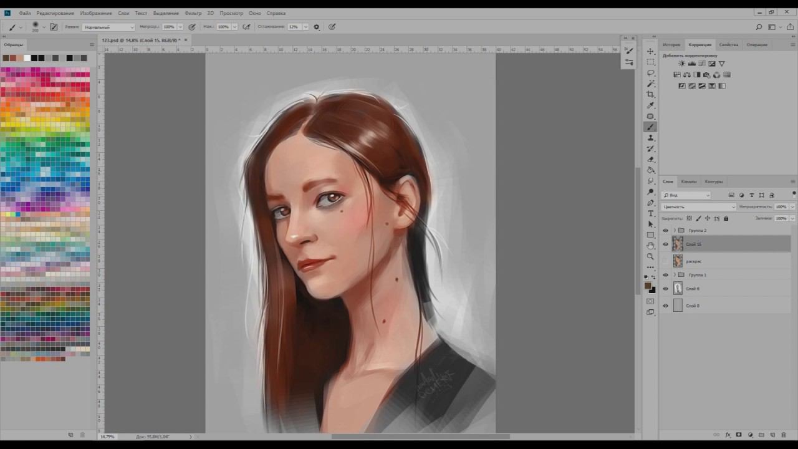Image resolution: width=798 pixels, height=449 pixels.
Task: Select the Rectangle shape tool
Action: point(650,235)
